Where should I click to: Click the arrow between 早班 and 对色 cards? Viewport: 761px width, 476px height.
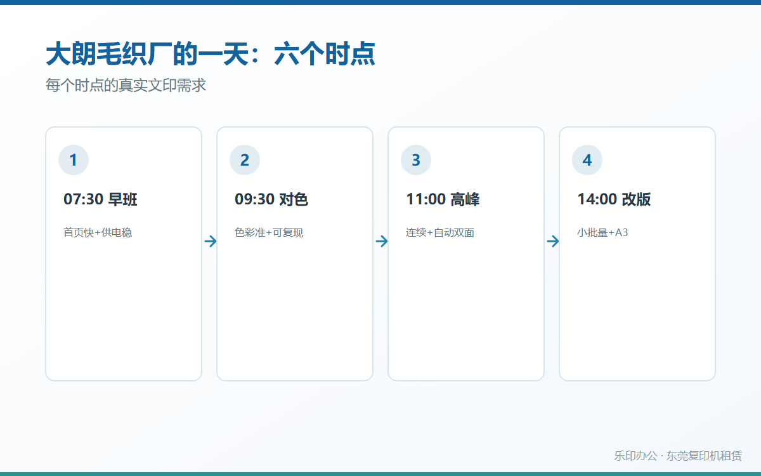tap(211, 241)
